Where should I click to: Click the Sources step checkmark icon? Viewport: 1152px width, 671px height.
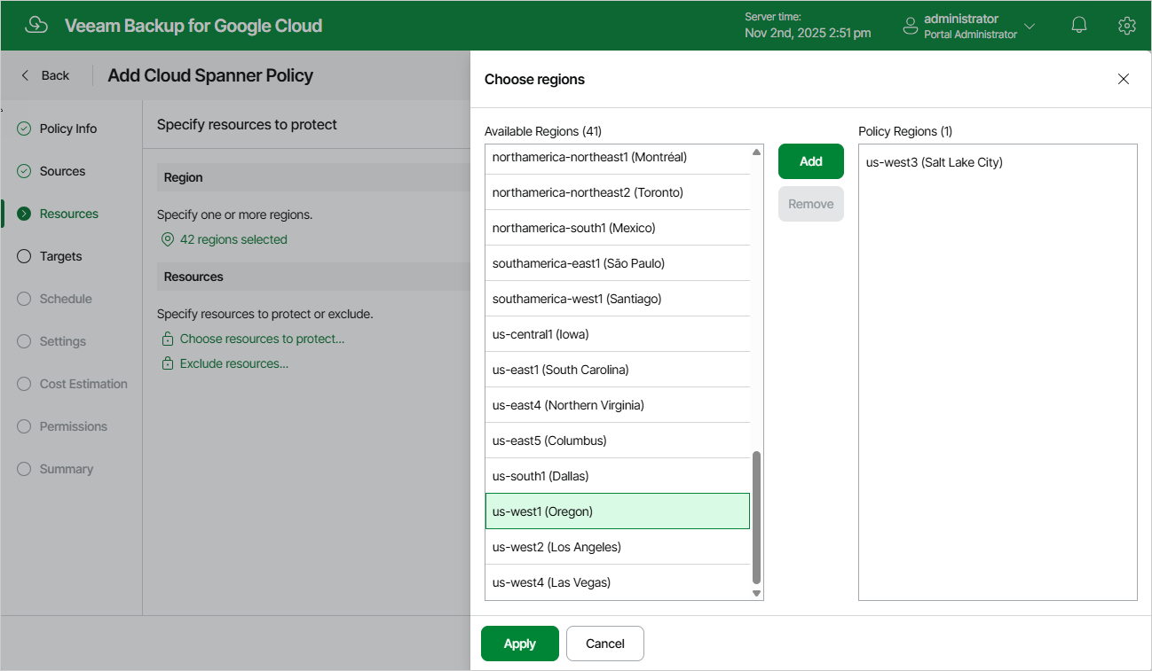point(24,171)
